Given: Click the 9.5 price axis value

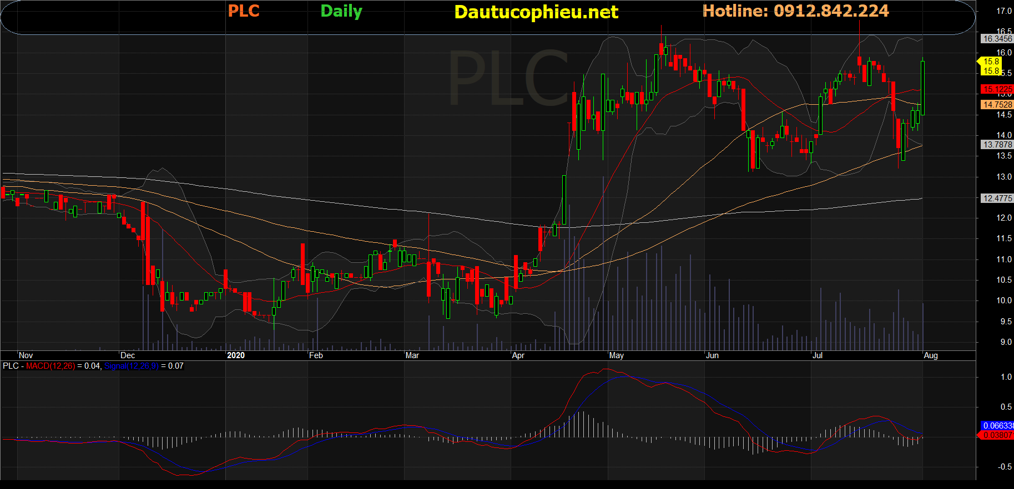Looking at the screenshot, I should point(1006,322).
